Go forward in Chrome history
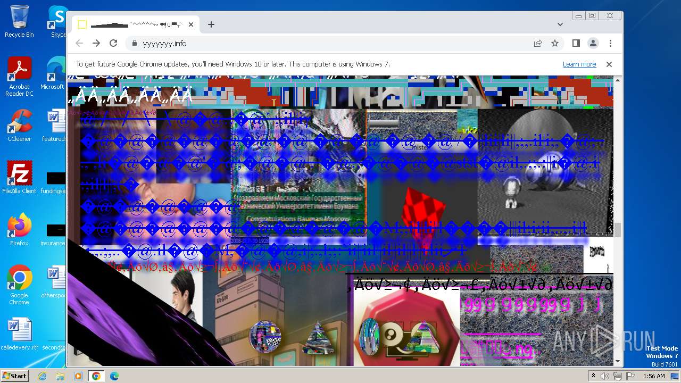This screenshot has height=383, width=681. [x=96, y=43]
